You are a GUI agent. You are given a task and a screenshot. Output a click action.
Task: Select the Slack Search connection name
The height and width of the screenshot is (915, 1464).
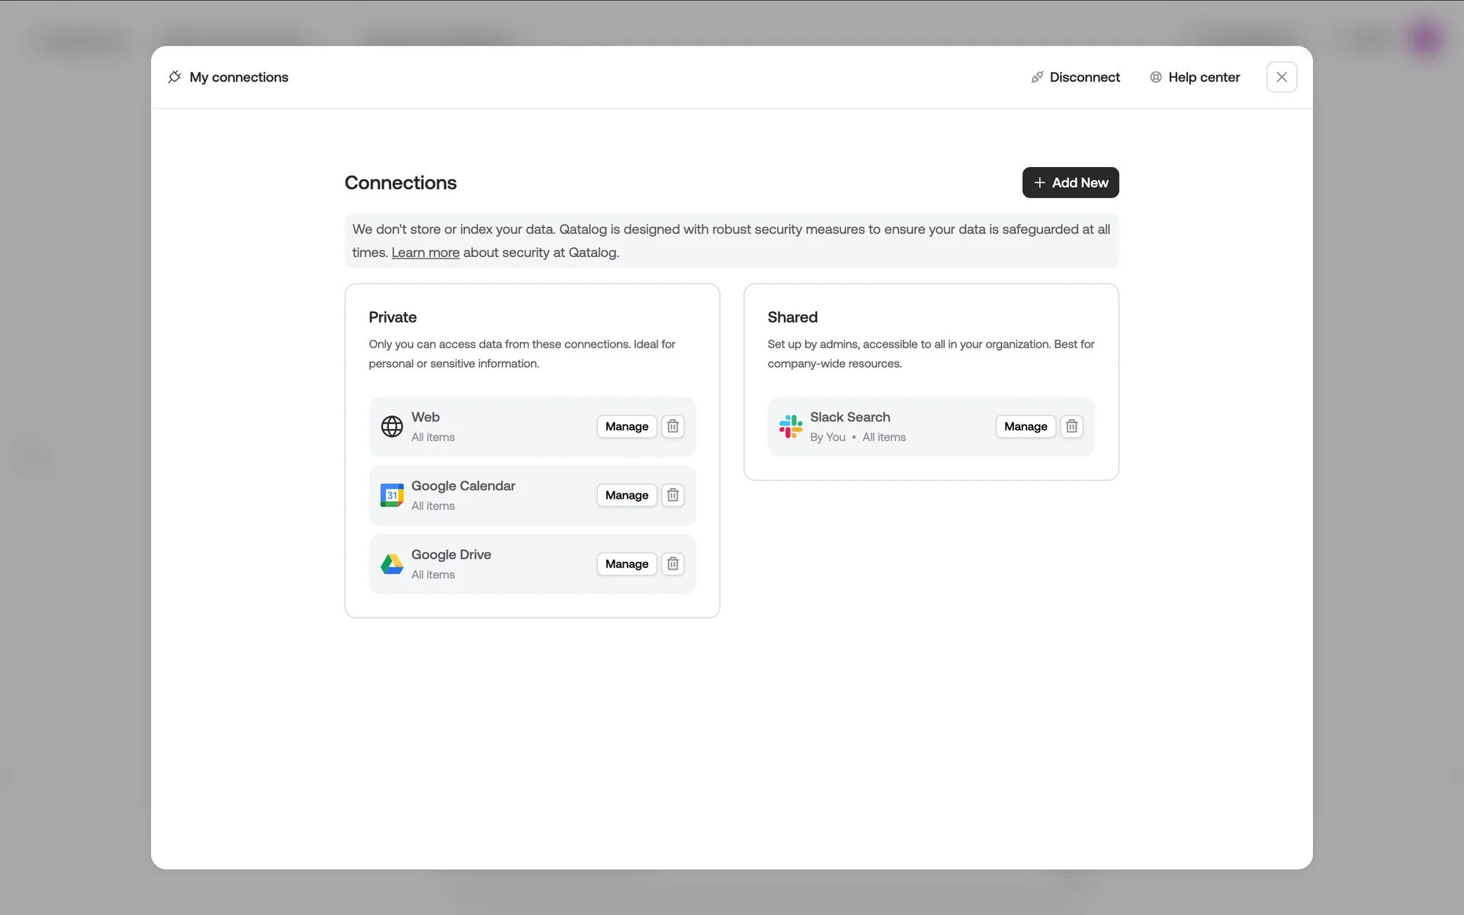point(849,417)
